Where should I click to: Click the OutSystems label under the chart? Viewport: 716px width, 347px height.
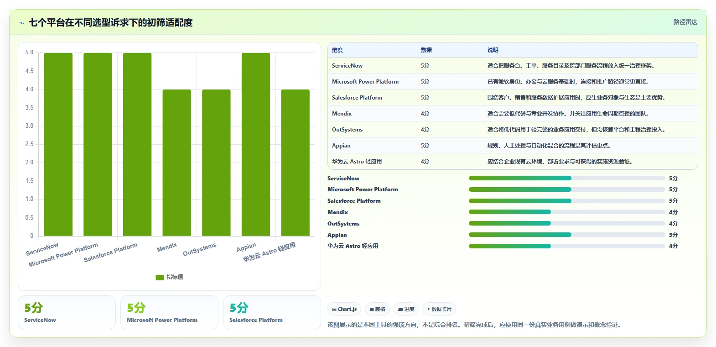(200, 249)
